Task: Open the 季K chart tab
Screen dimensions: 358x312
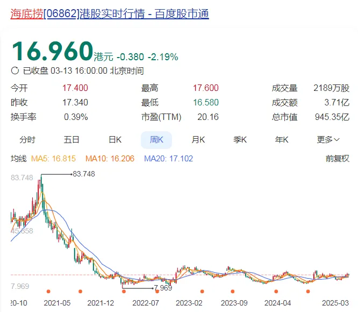Action: [x=240, y=139]
